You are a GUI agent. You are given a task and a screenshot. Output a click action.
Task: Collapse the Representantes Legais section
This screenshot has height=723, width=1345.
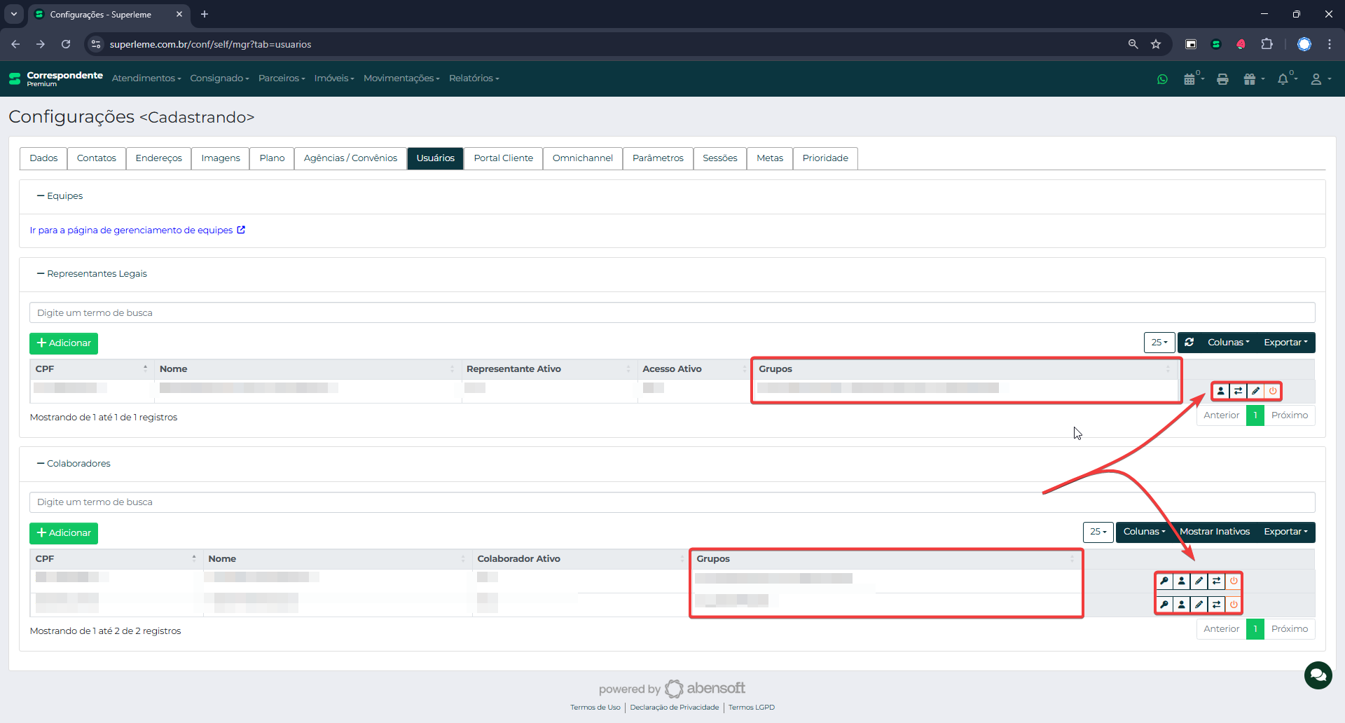tap(41, 274)
